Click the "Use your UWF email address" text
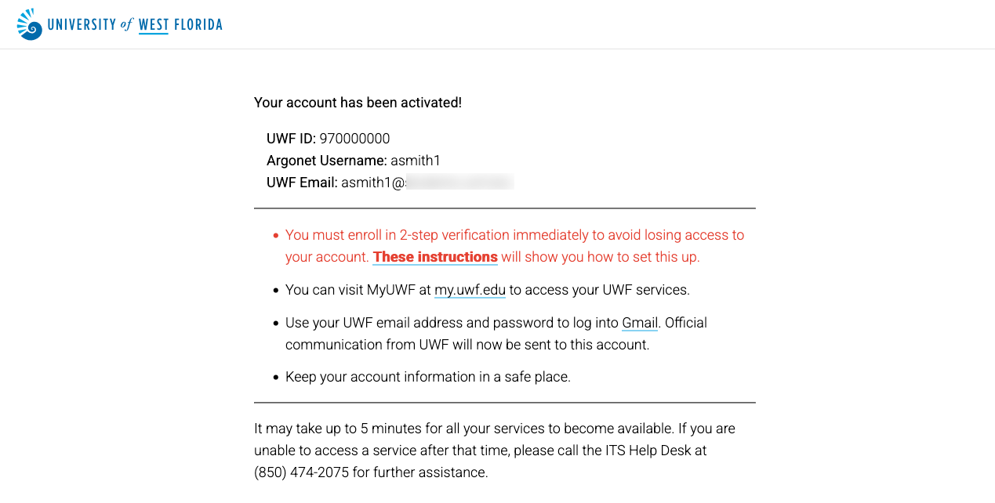The height and width of the screenshot is (503, 995). pyautogui.click(x=452, y=323)
